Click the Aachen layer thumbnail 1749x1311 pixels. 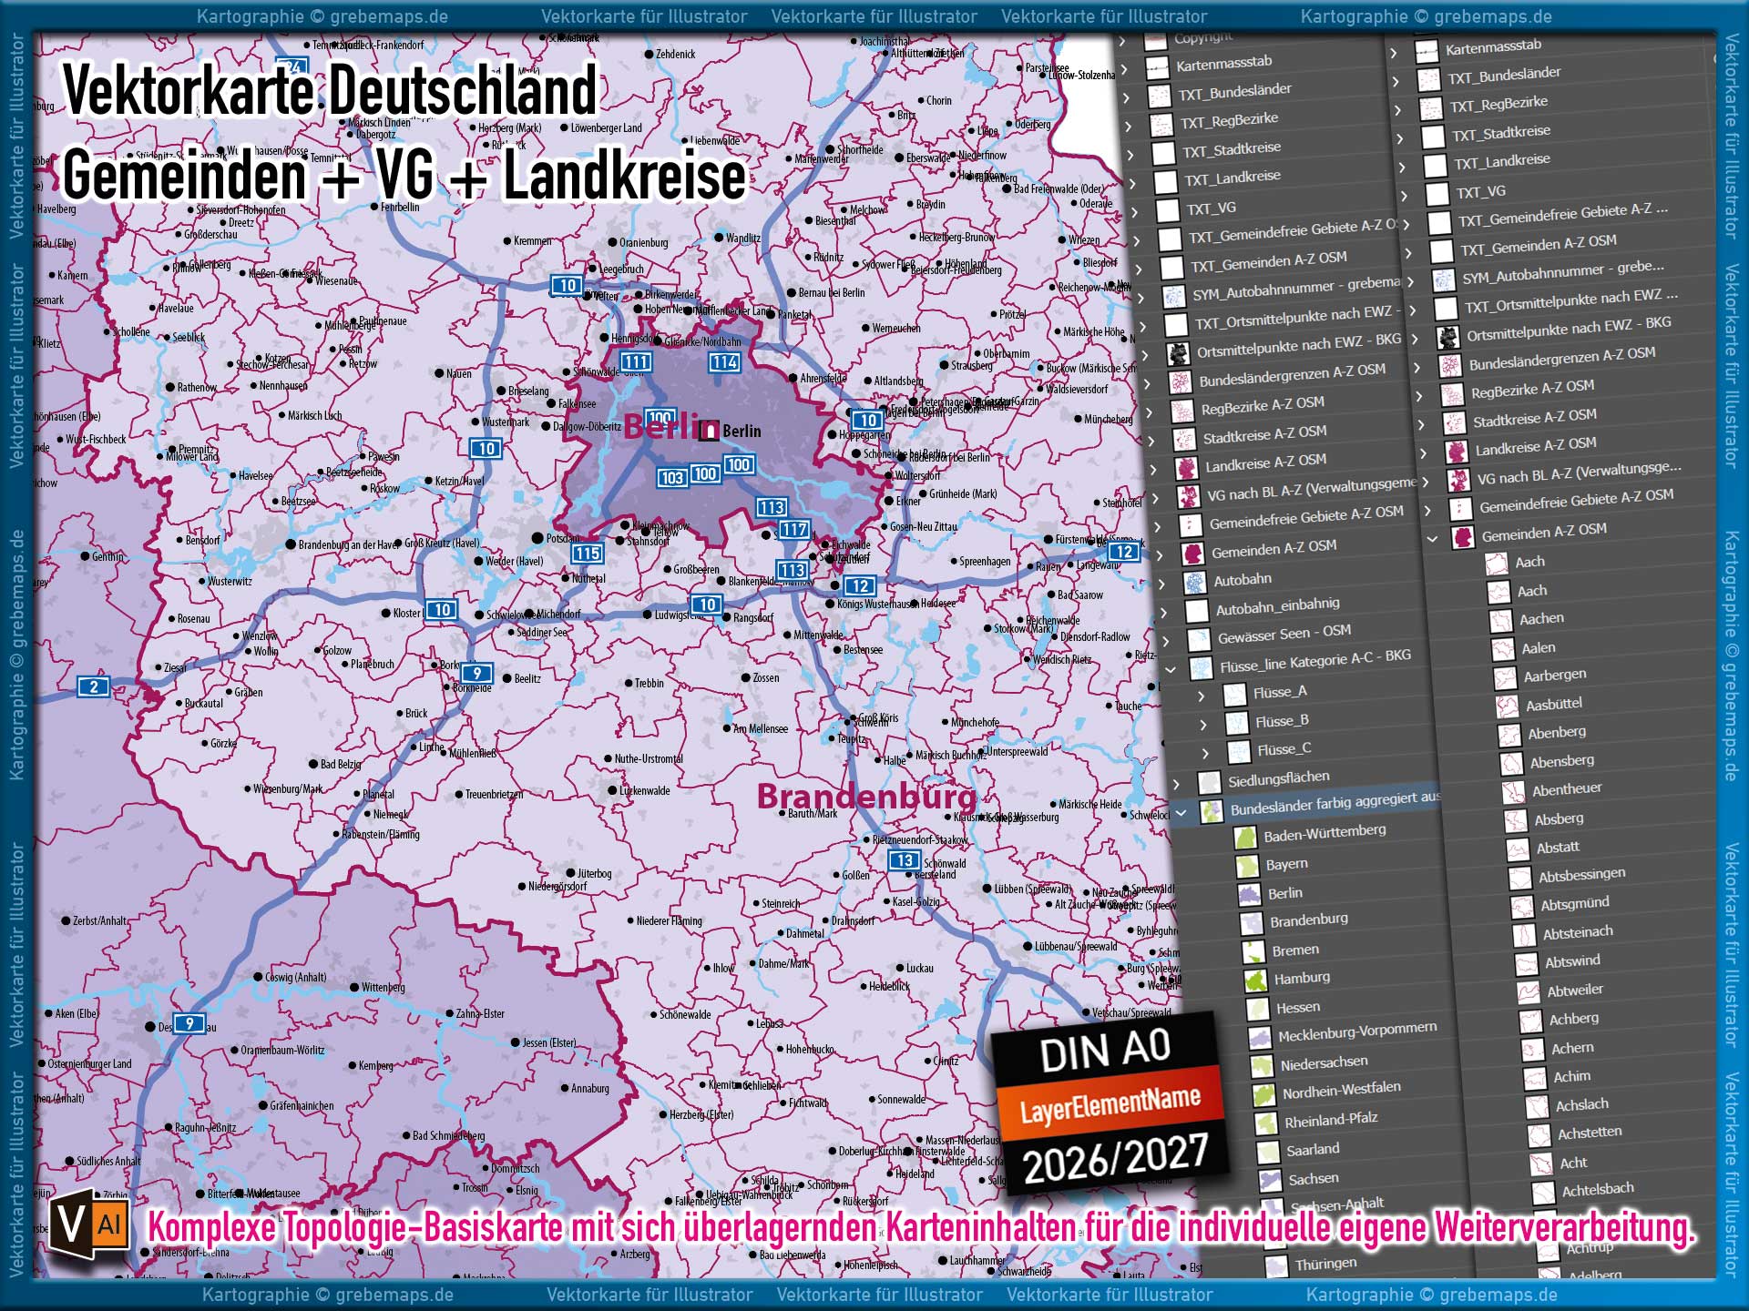point(1501,622)
